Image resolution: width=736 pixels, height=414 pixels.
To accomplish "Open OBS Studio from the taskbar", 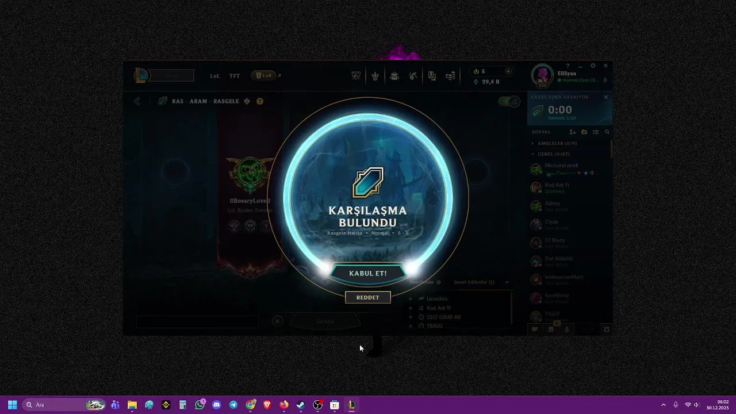I will tap(318, 405).
